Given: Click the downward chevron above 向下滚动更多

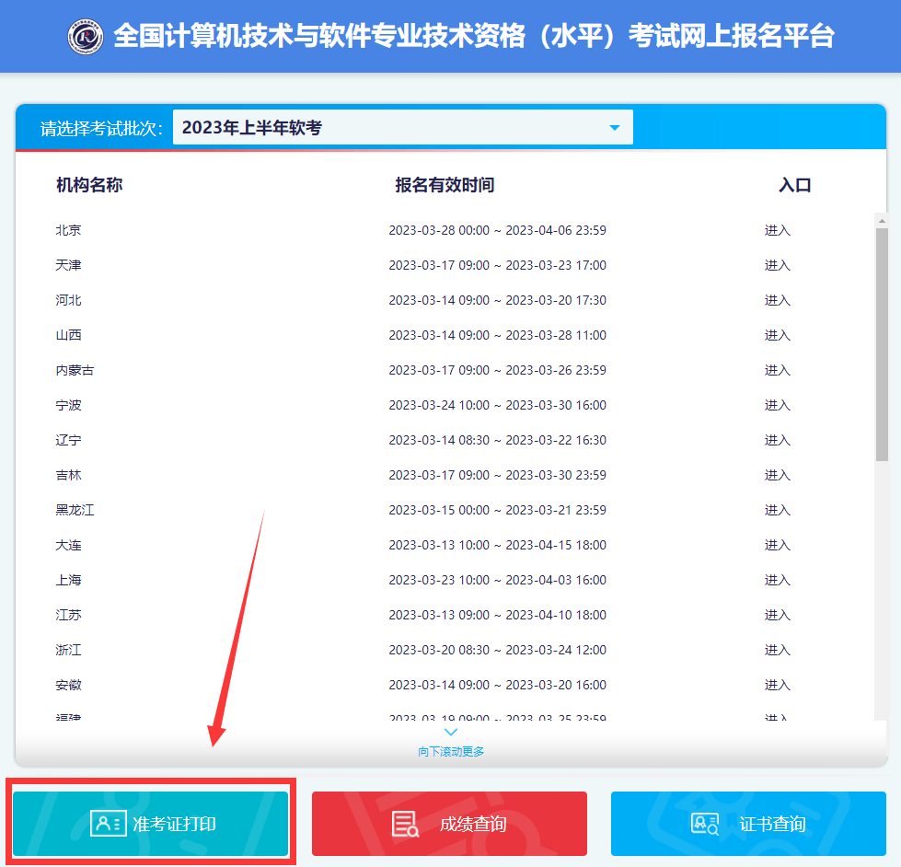Looking at the screenshot, I should (x=450, y=730).
